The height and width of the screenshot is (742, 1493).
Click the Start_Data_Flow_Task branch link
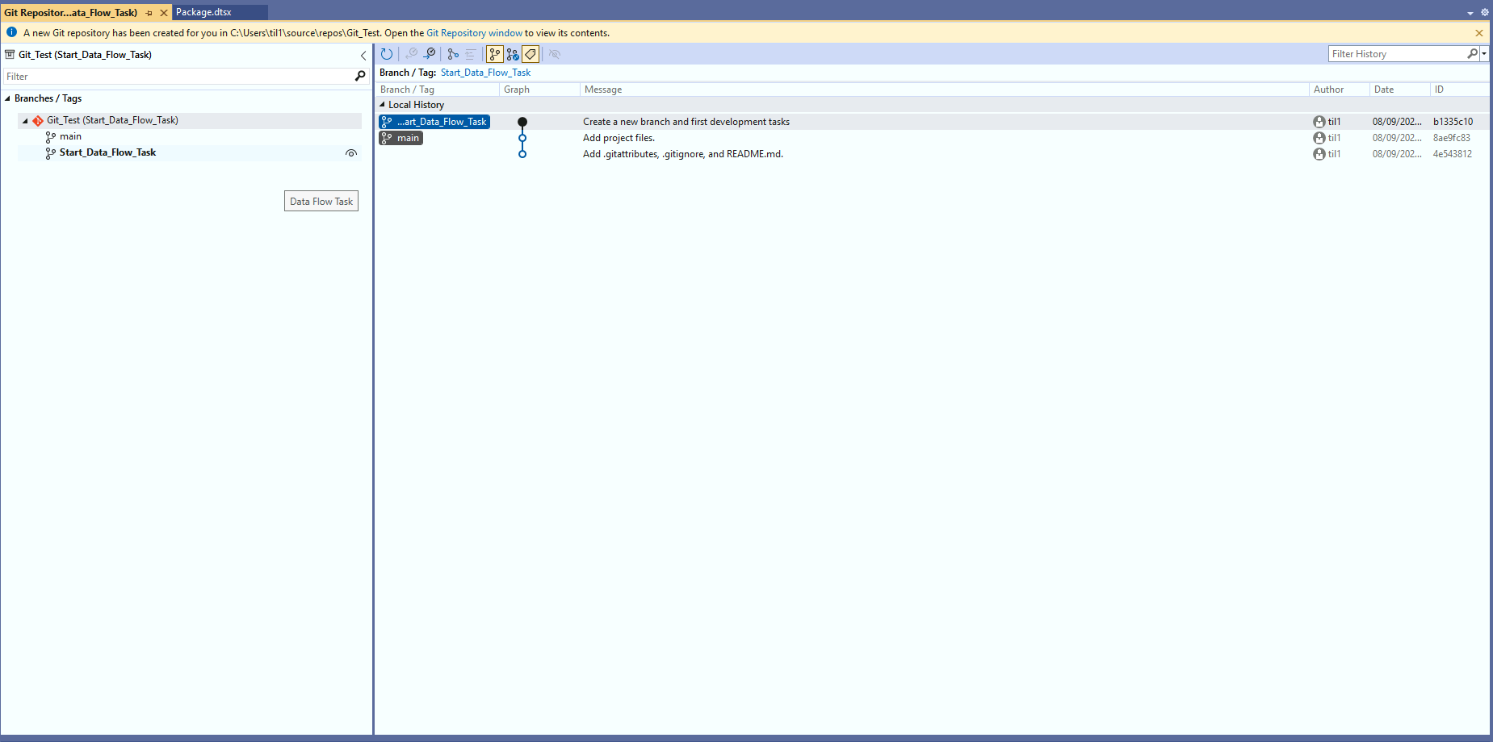tap(485, 73)
